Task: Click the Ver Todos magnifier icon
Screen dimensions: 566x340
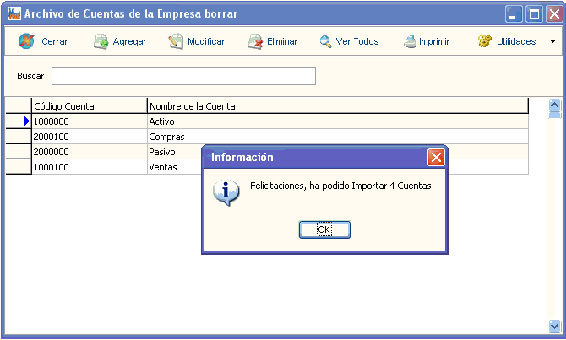Action: pos(325,41)
